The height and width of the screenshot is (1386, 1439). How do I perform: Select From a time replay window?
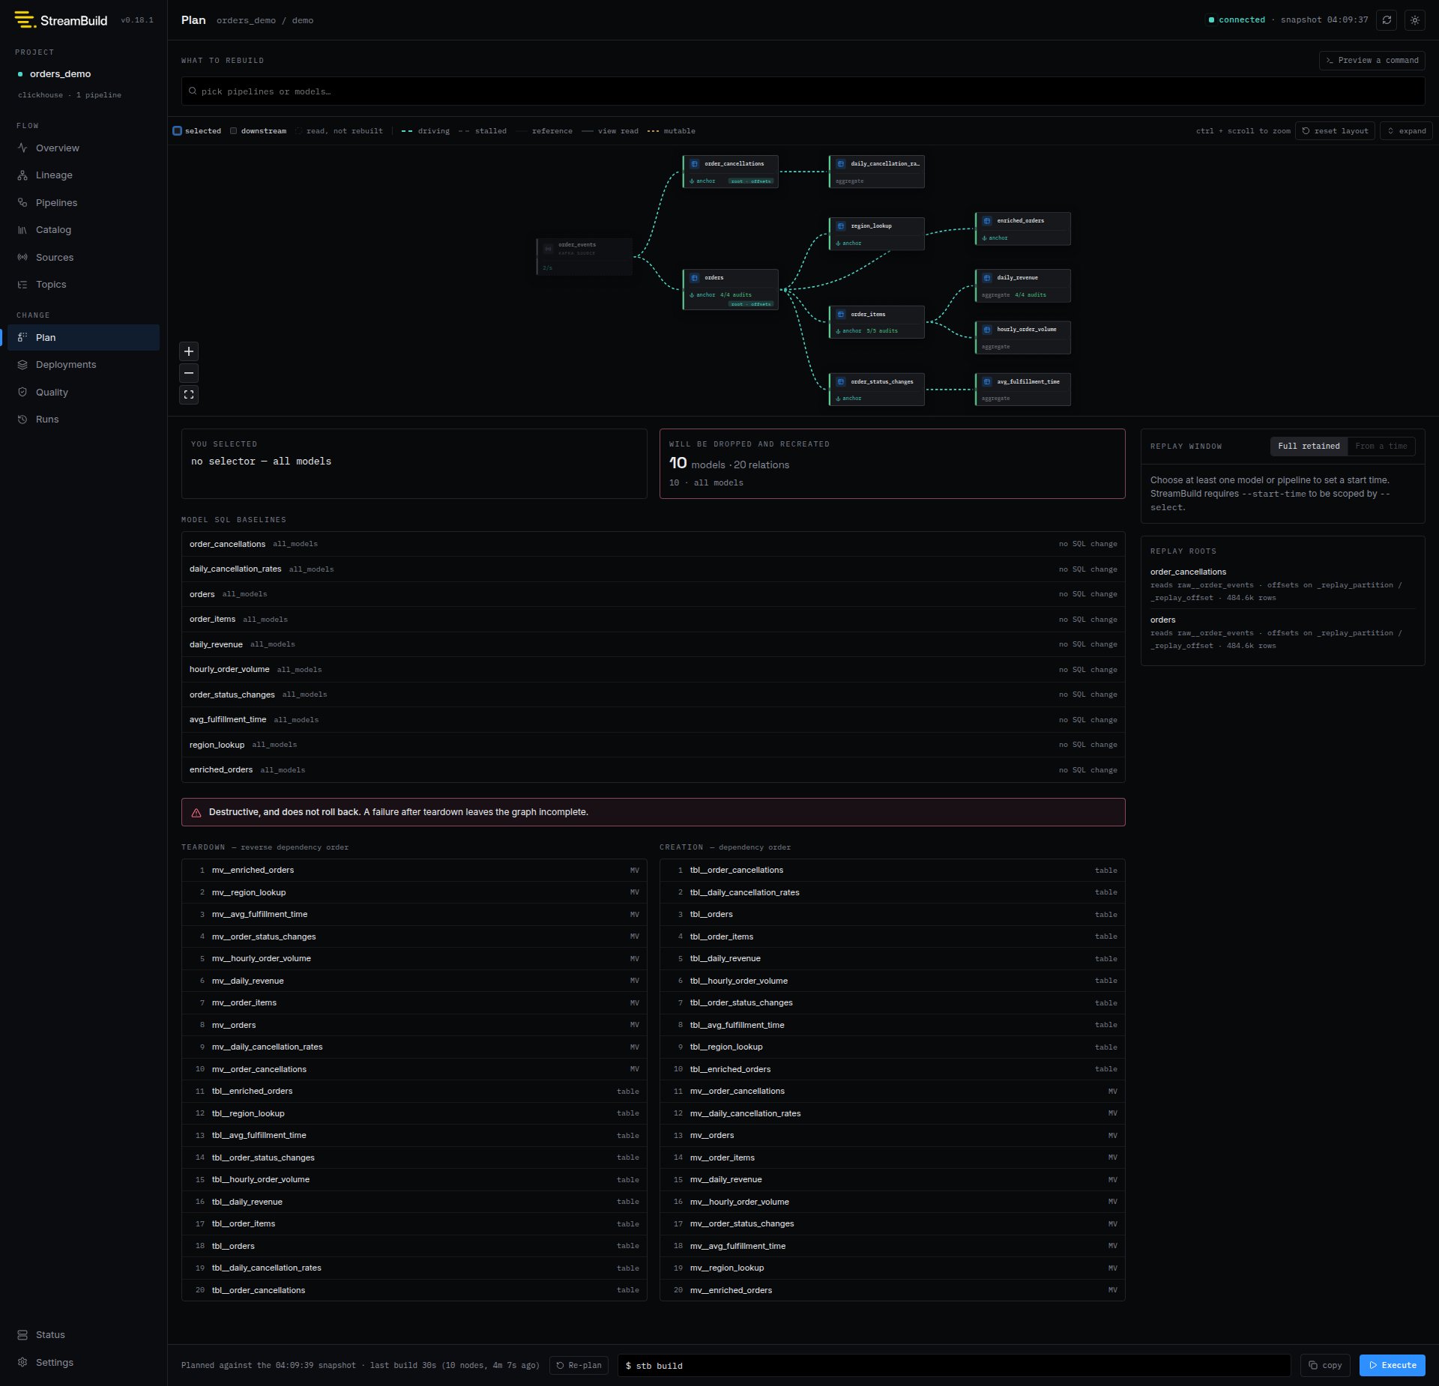1381,447
